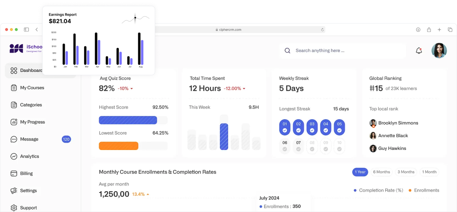457x212 pixels.
Task: Open Categories in the sidebar
Action: (31, 105)
